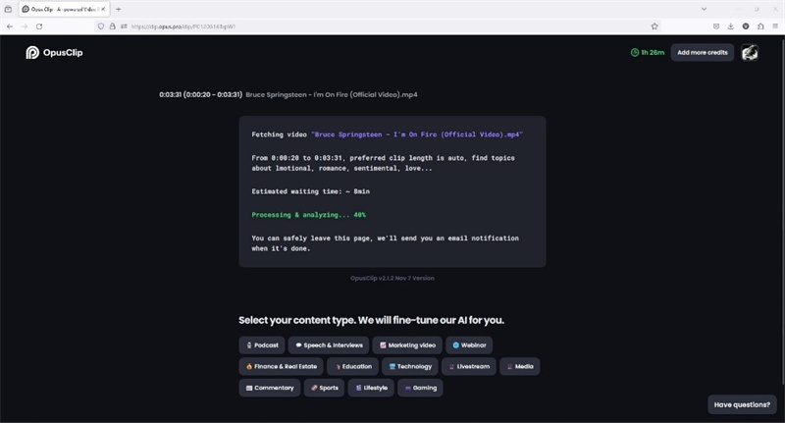785x423 pixels.
Task: Click the 'Processing & analyzing... 40%' status
Action: click(x=308, y=215)
